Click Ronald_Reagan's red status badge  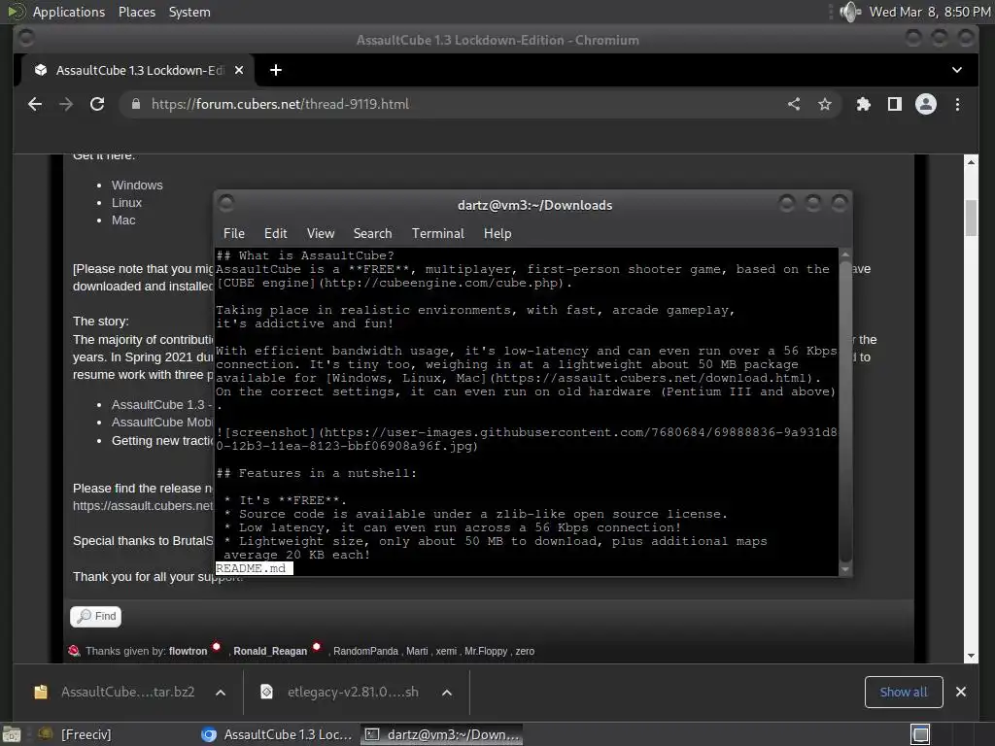[x=317, y=647]
